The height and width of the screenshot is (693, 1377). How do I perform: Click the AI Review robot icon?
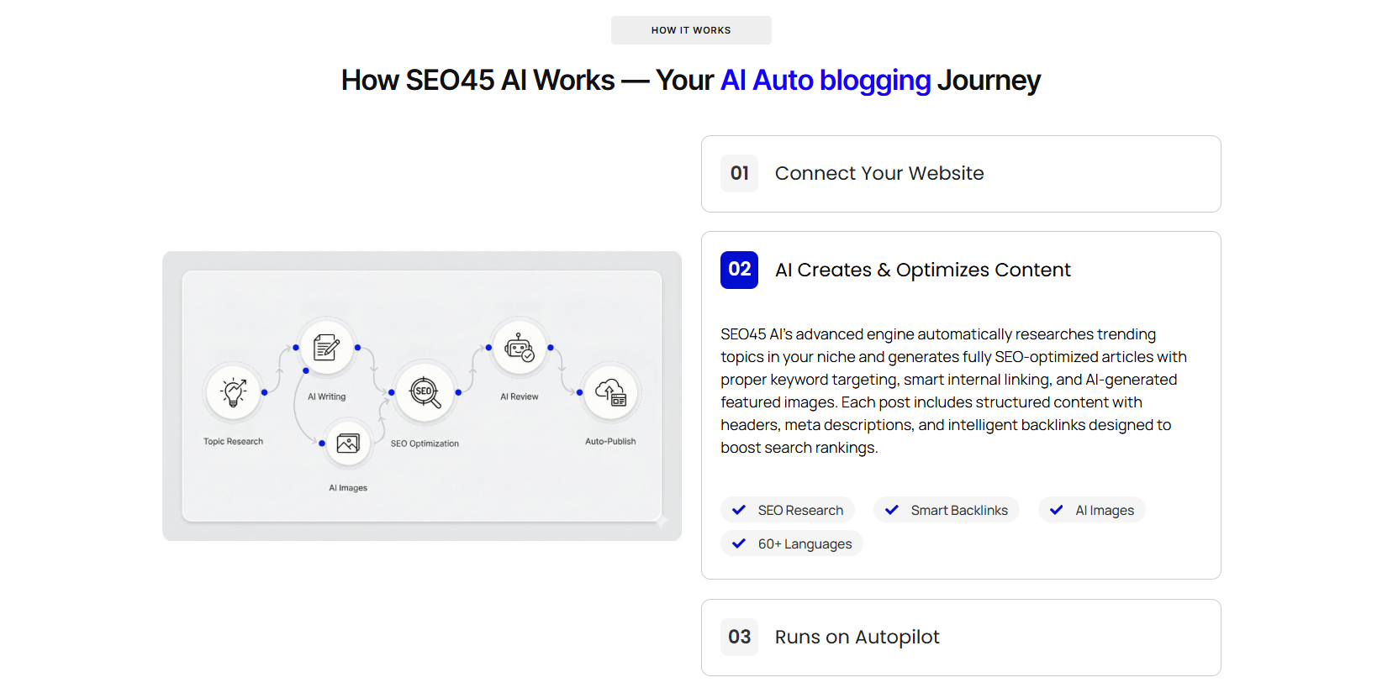520,347
